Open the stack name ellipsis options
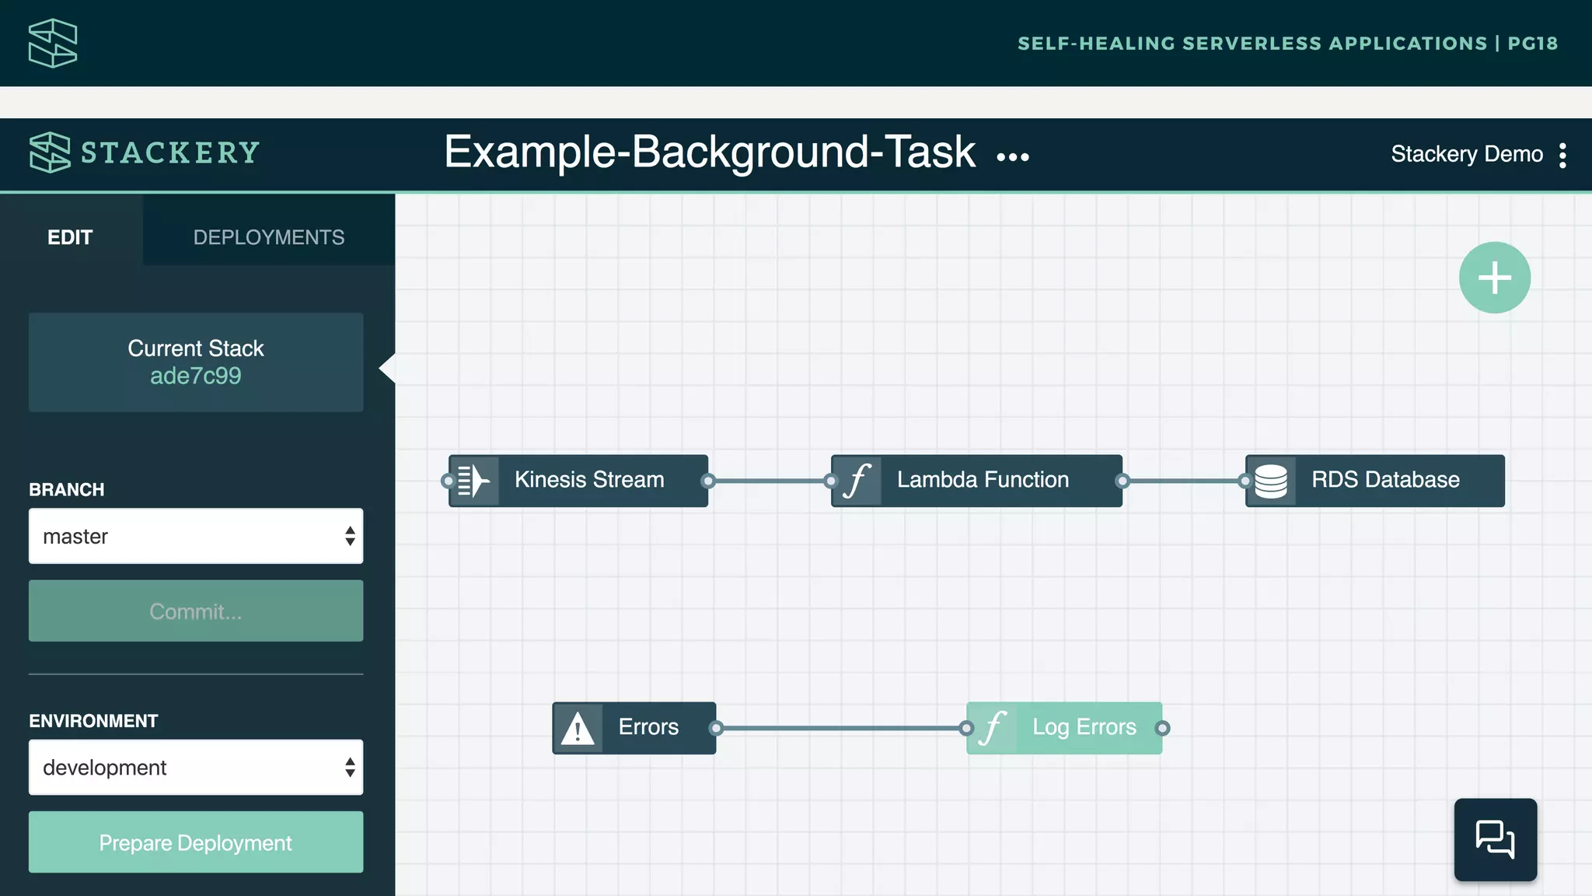This screenshot has height=896, width=1592. tap(1013, 157)
